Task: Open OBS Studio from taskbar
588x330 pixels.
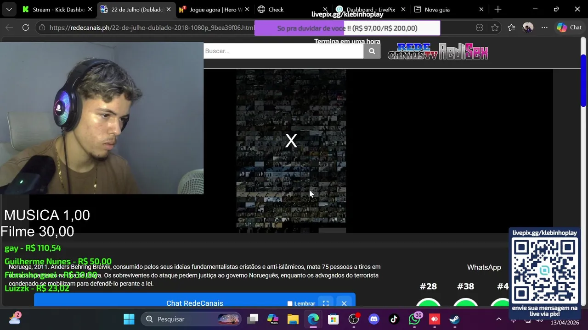Action: click(x=354, y=319)
